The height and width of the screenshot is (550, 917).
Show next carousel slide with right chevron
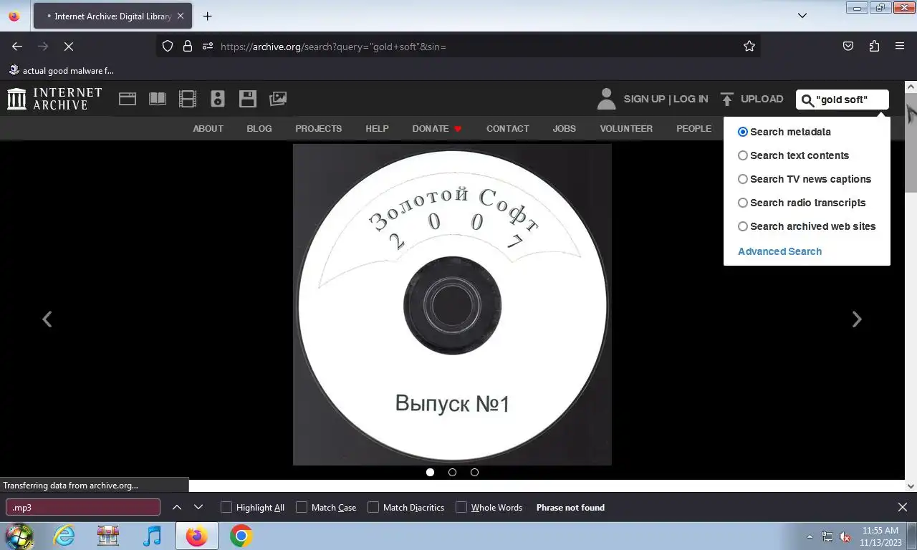(857, 319)
